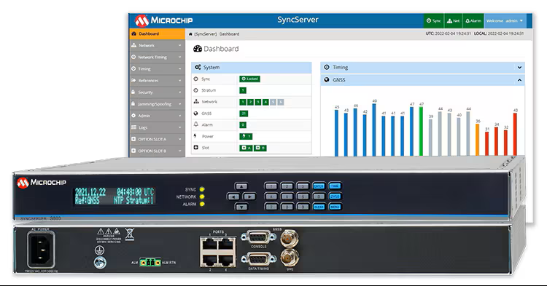Click the Network Timing sidebar clock icon

point(133,57)
